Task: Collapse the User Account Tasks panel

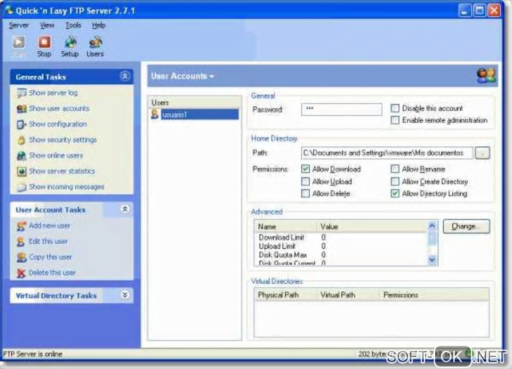Action: coord(124,209)
